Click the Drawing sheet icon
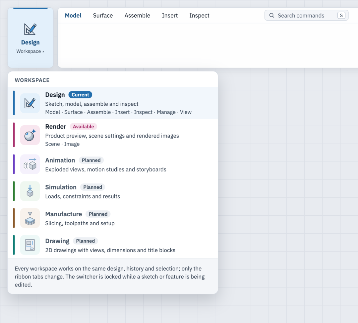Screen dimensions: 358x323 pos(30,245)
